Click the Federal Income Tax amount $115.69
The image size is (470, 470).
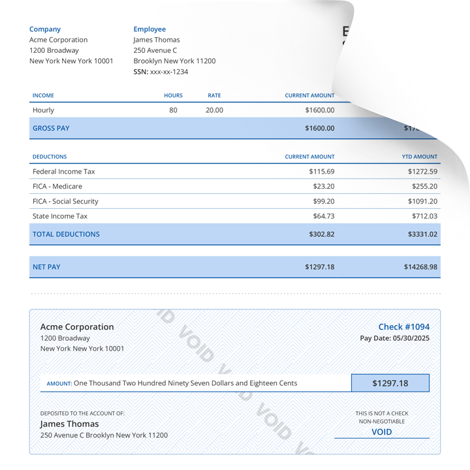click(322, 172)
